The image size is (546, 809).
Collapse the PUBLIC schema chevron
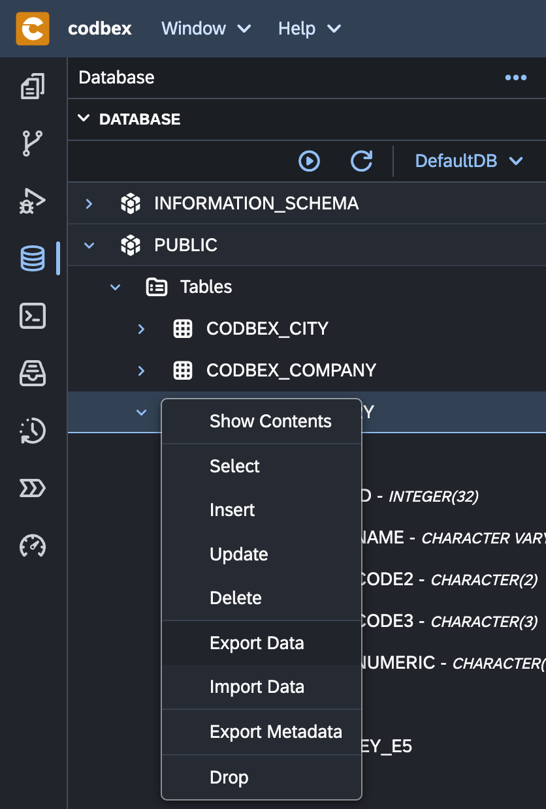pos(89,245)
